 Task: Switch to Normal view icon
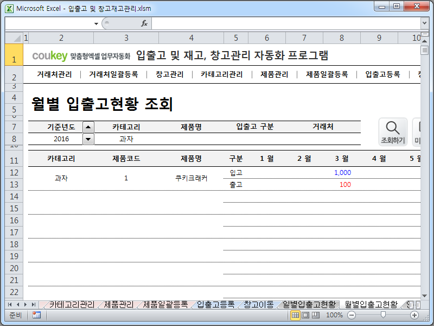click(x=295, y=315)
